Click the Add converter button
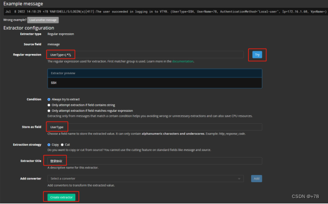 257,179
